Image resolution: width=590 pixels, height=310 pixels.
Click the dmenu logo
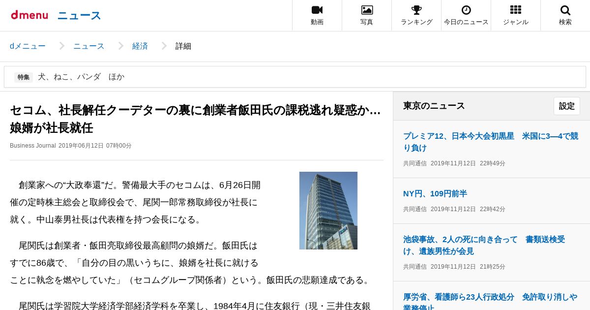29,15
